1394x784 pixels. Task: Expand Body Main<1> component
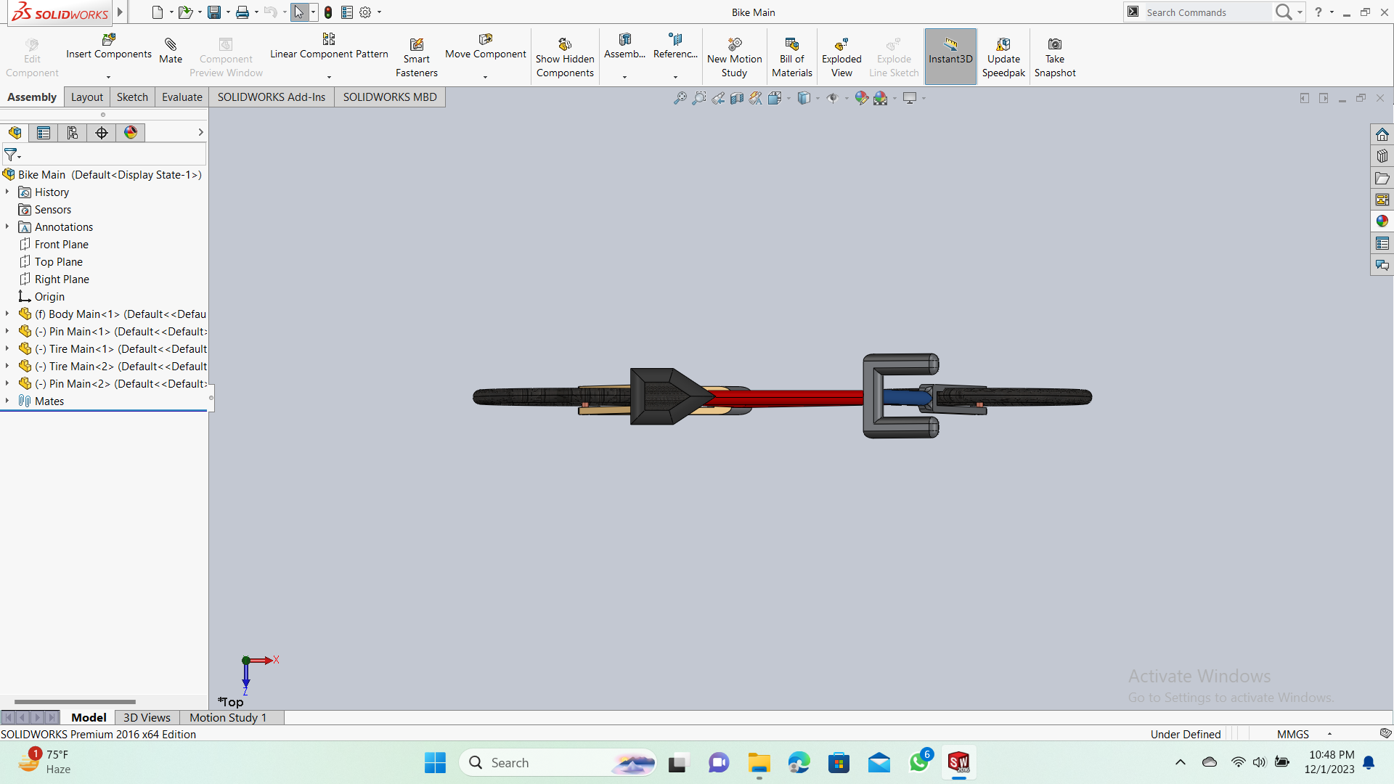click(x=7, y=314)
